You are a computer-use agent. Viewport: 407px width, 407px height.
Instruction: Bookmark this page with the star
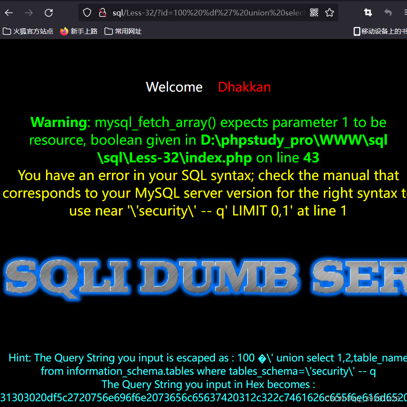(x=330, y=12)
